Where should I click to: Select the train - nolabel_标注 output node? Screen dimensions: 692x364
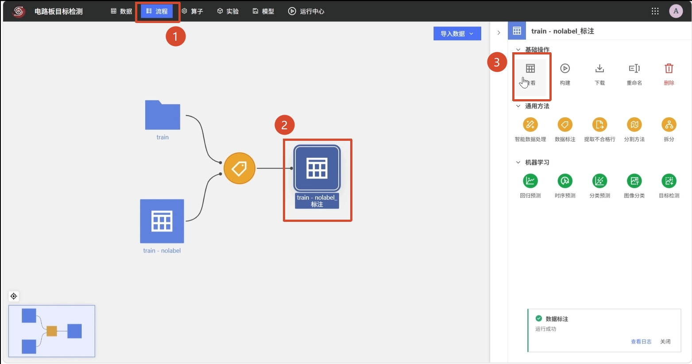(x=317, y=168)
